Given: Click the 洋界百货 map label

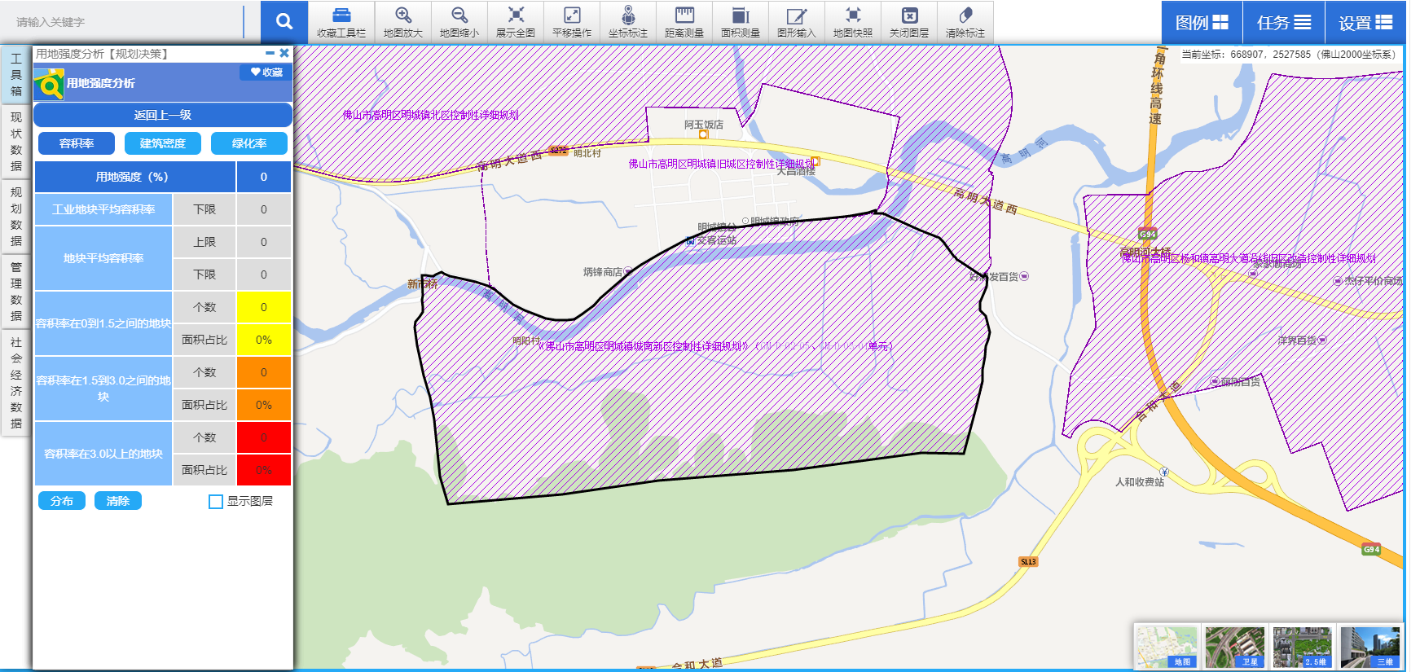Looking at the screenshot, I should point(1298,340).
